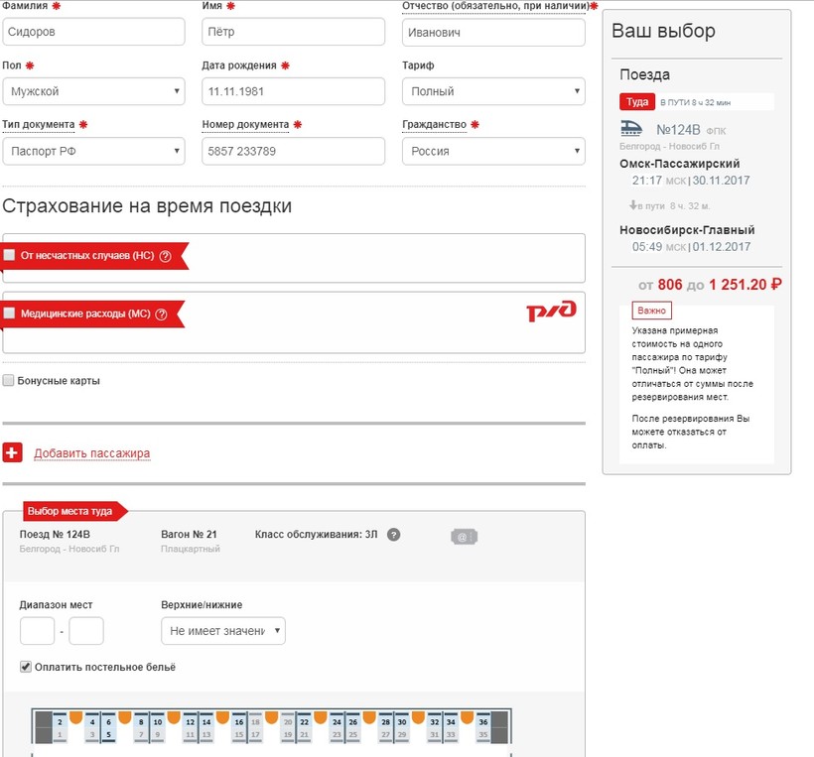
Task: Select seat 5 on the carriage map
Action: pyautogui.click(x=108, y=735)
